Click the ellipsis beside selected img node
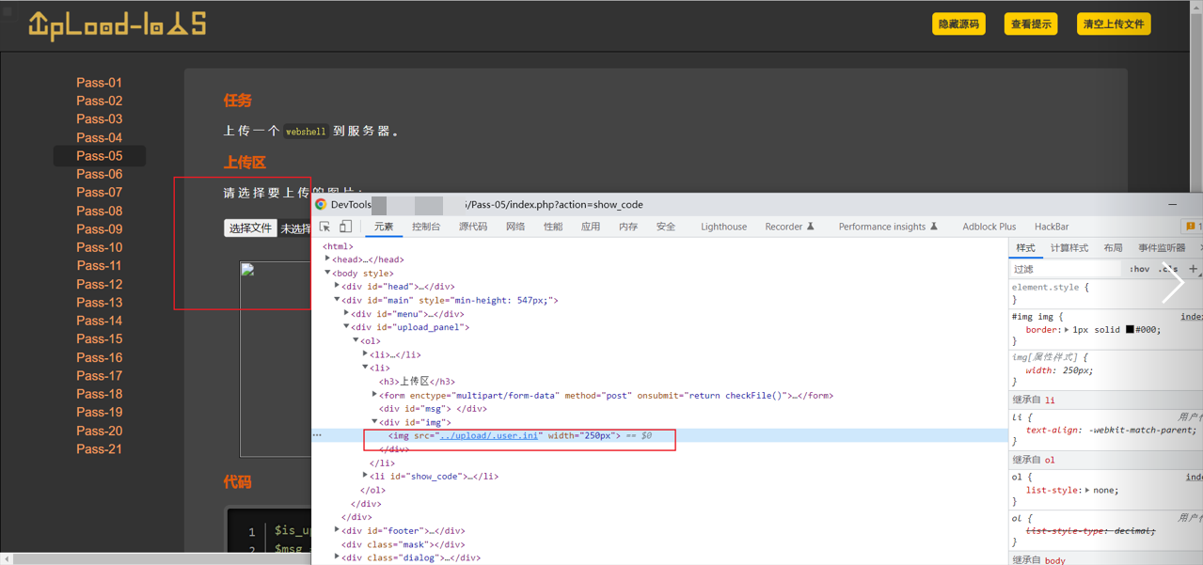 [x=318, y=435]
